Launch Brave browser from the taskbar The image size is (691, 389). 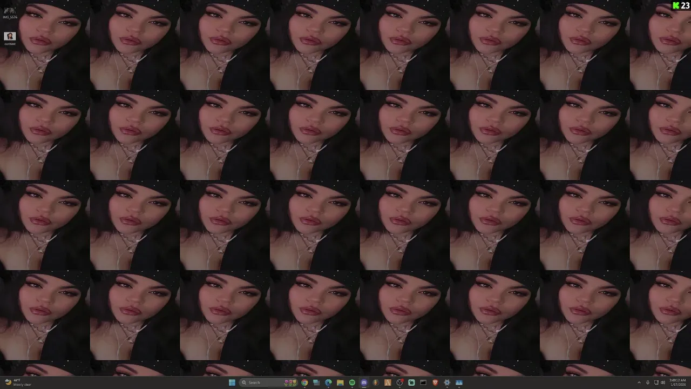(435, 383)
